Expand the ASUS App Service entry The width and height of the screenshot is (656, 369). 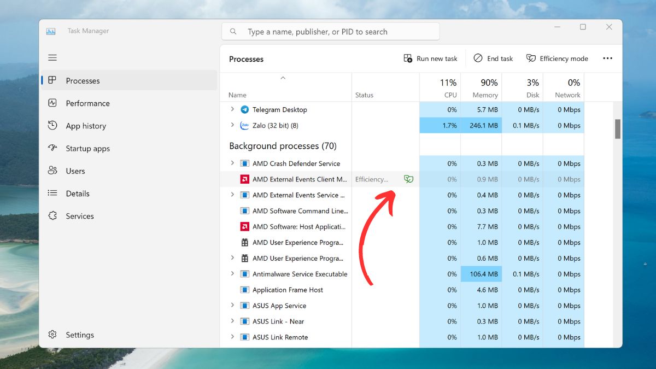(232, 306)
